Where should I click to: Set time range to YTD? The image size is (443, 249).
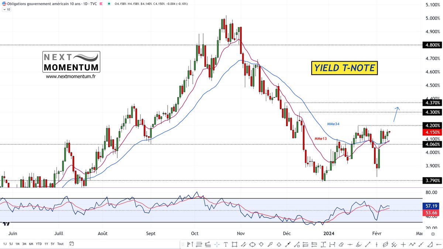click(39, 244)
